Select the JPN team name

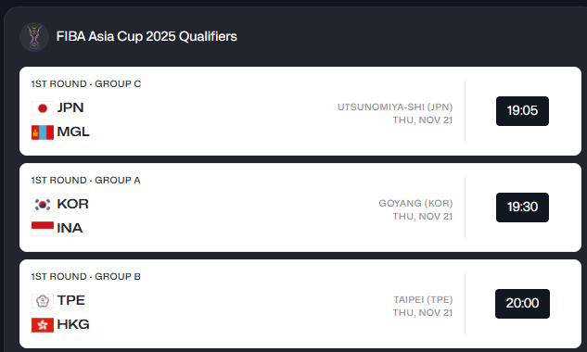[70, 107]
